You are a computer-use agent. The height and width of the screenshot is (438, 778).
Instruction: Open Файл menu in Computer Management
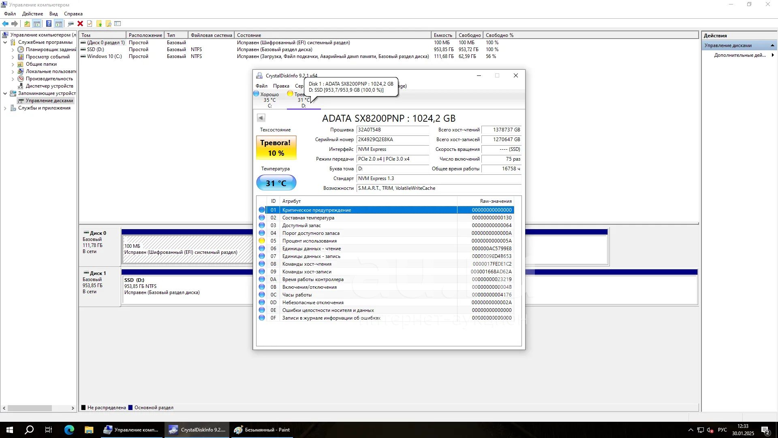(x=10, y=14)
